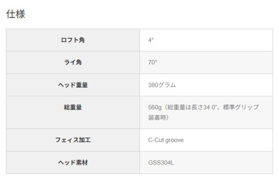279x185 pixels.
Task: Click the C-Cut groove value
Action: pyautogui.click(x=166, y=140)
